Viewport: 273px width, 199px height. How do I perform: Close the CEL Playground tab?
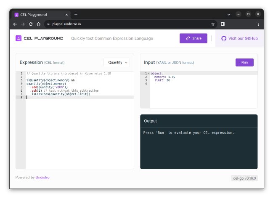click(x=66, y=15)
